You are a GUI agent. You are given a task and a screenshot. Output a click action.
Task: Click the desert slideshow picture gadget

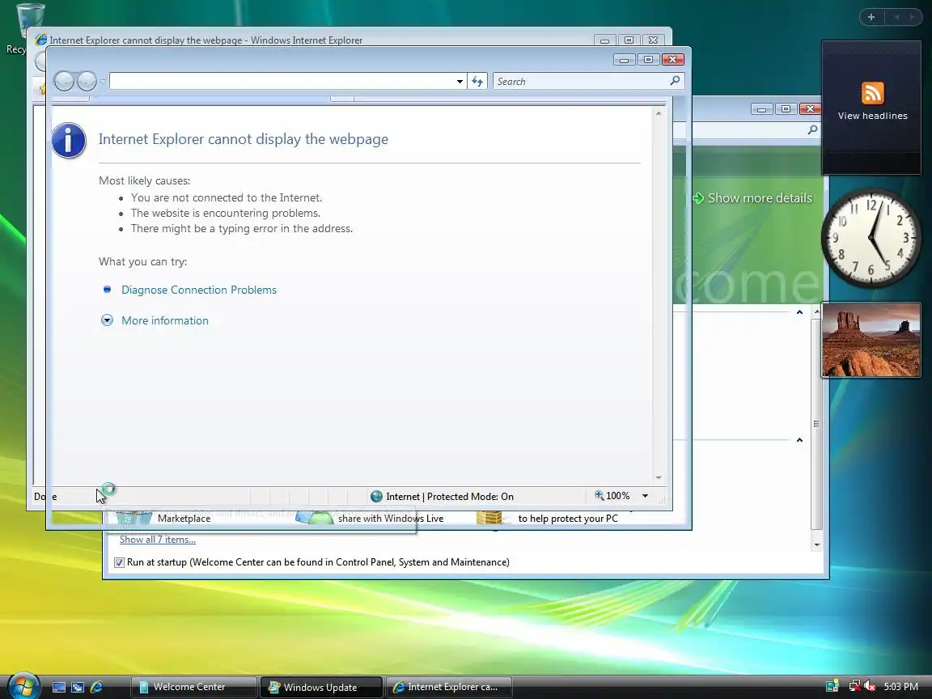click(x=871, y=340)
